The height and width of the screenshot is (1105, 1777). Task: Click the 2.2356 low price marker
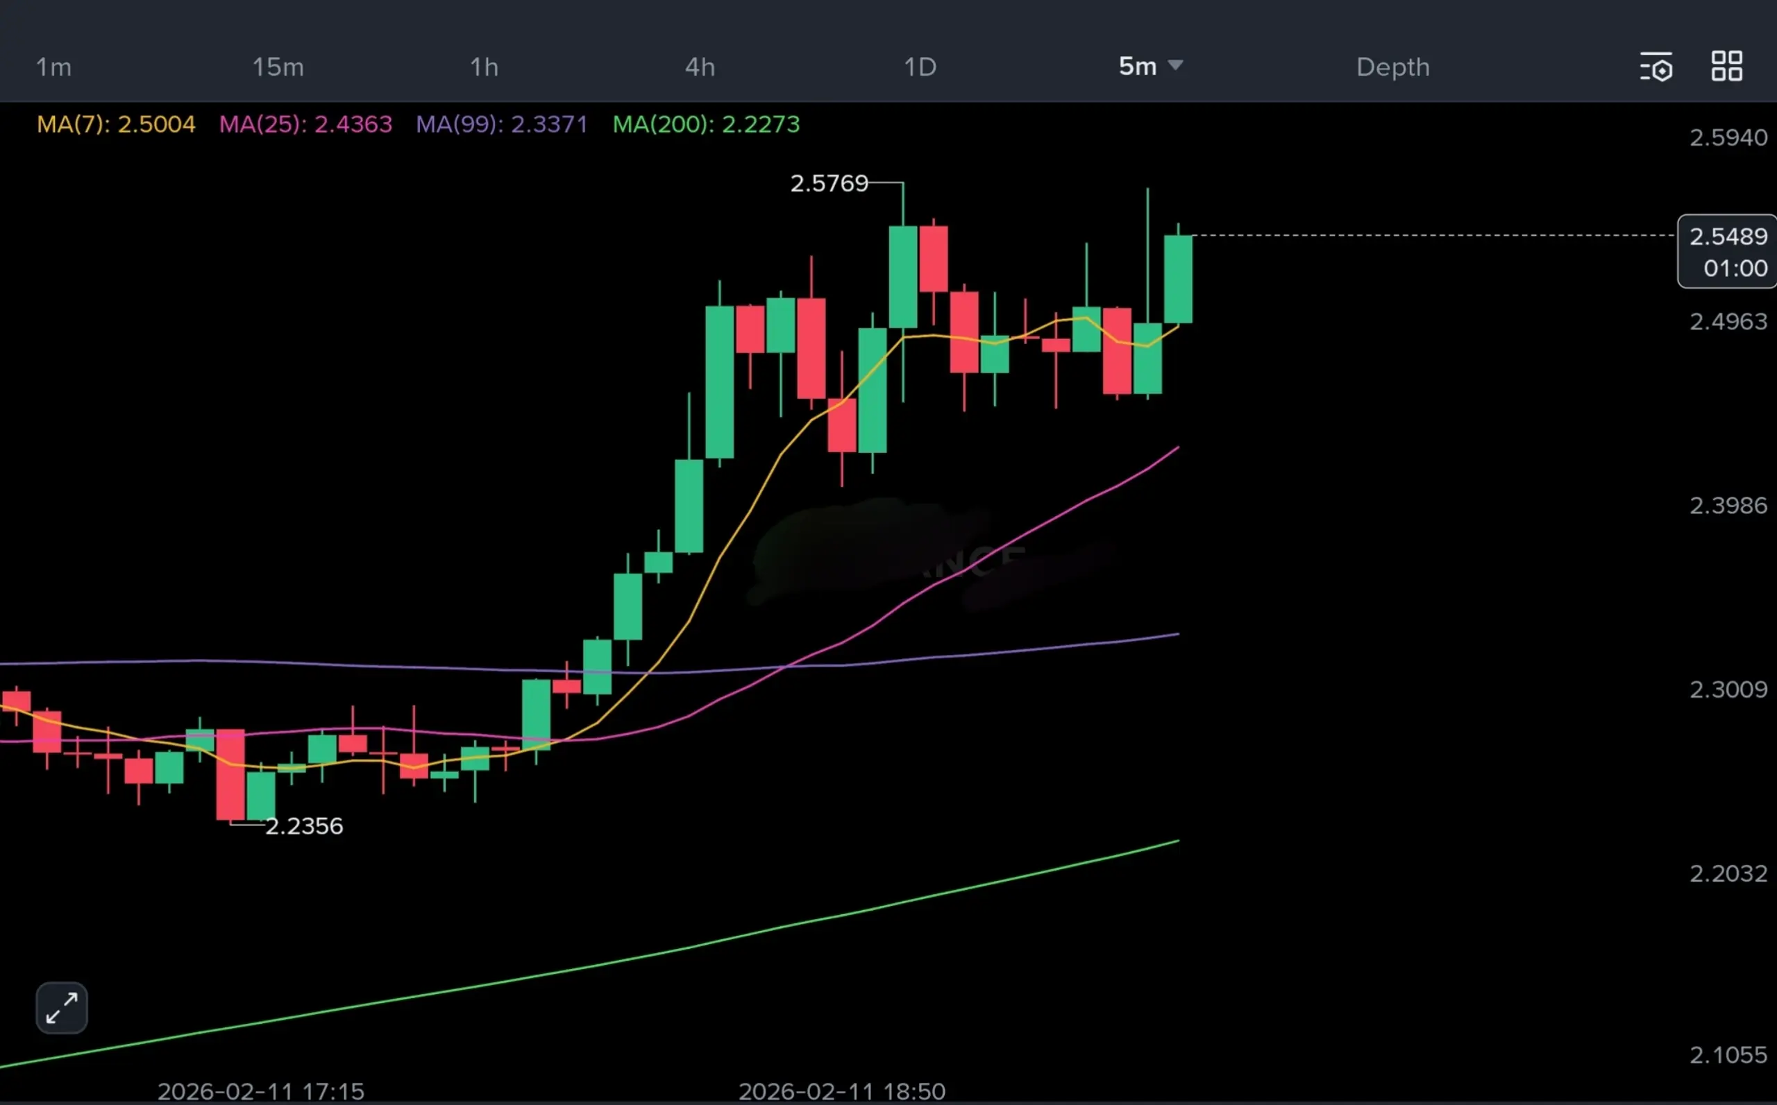point(303,826)
